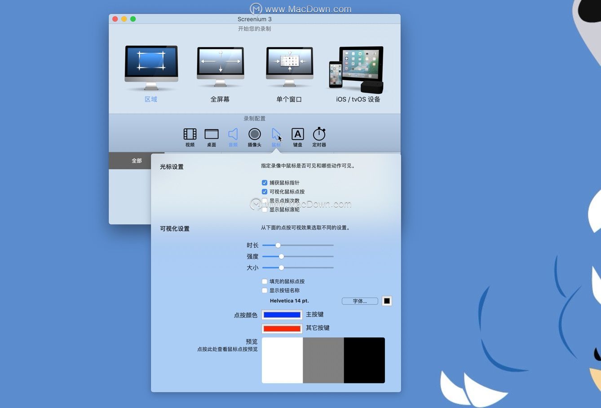The width and height of the screenshot is (601, 408).
Task: Open the 音频 audio settings speaker icon
Action: click(x=233, y=134)
